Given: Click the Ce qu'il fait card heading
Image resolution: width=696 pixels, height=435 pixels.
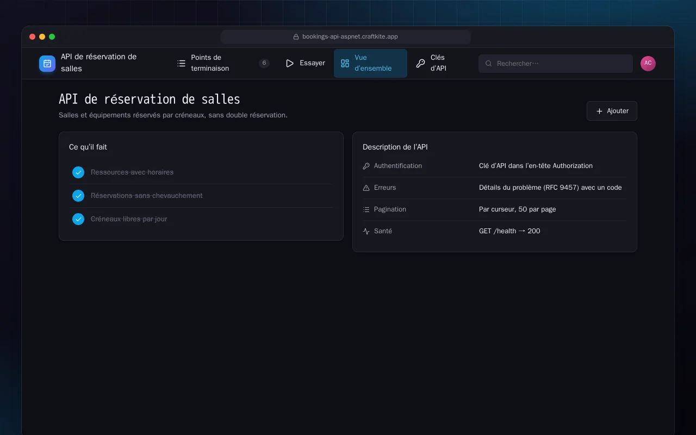Looking at the screenshot, I should click(88, 147).
